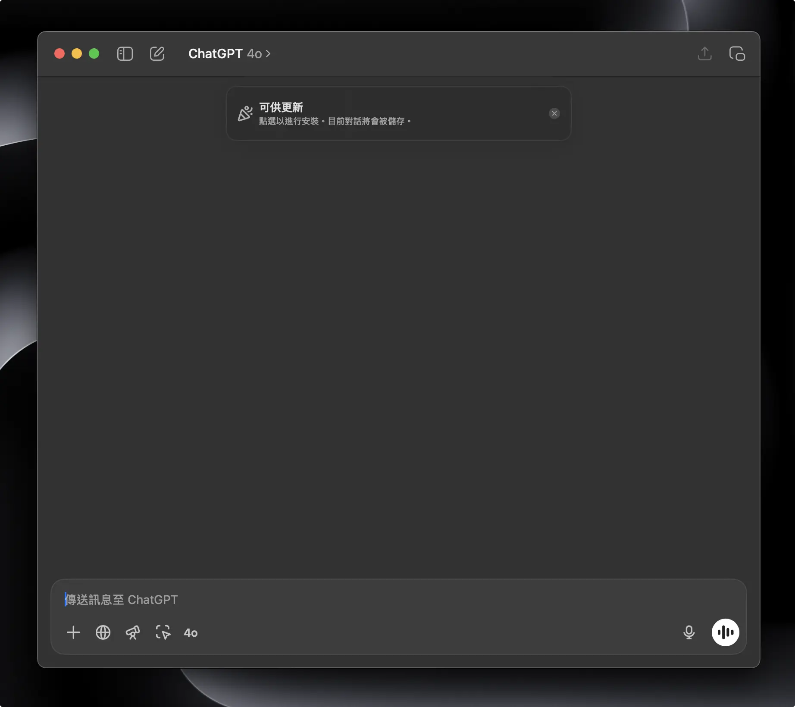
Task: Click the party popper update icon
Action: coord(245,113)
